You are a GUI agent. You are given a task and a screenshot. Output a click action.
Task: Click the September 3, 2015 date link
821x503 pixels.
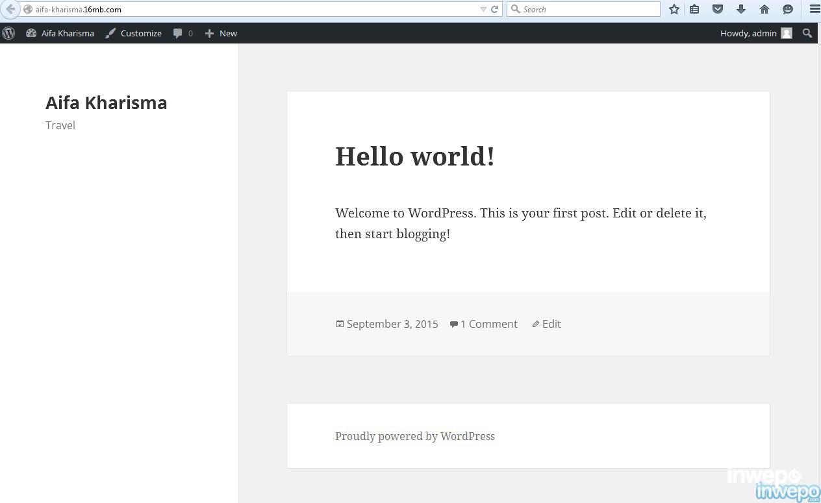(392, 324)
